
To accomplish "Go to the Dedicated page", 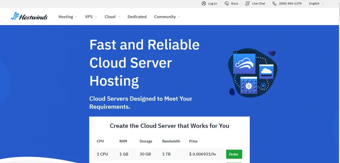I will (x=137, y=17).
